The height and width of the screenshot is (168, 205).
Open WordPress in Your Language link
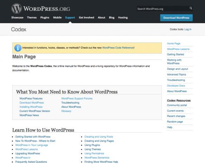(32, 145)
